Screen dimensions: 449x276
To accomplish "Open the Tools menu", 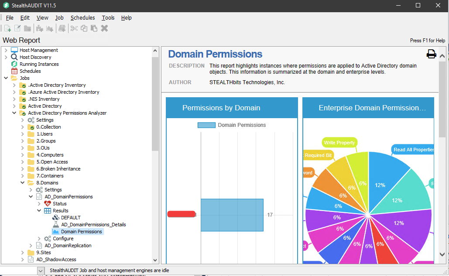I will coord(108,17).
